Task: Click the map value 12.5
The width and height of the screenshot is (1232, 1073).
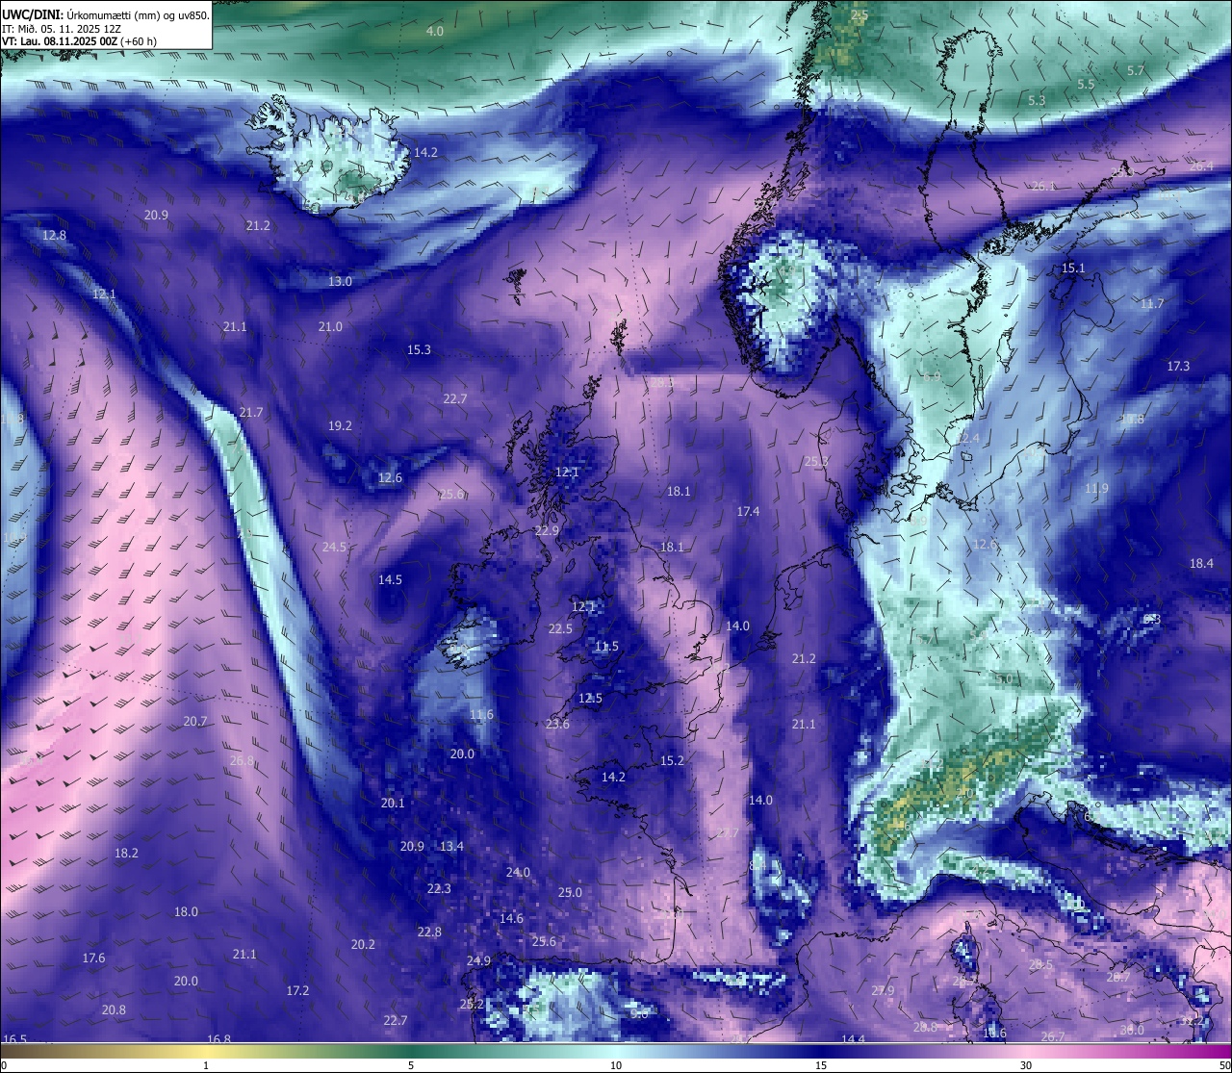Action: 590,699
